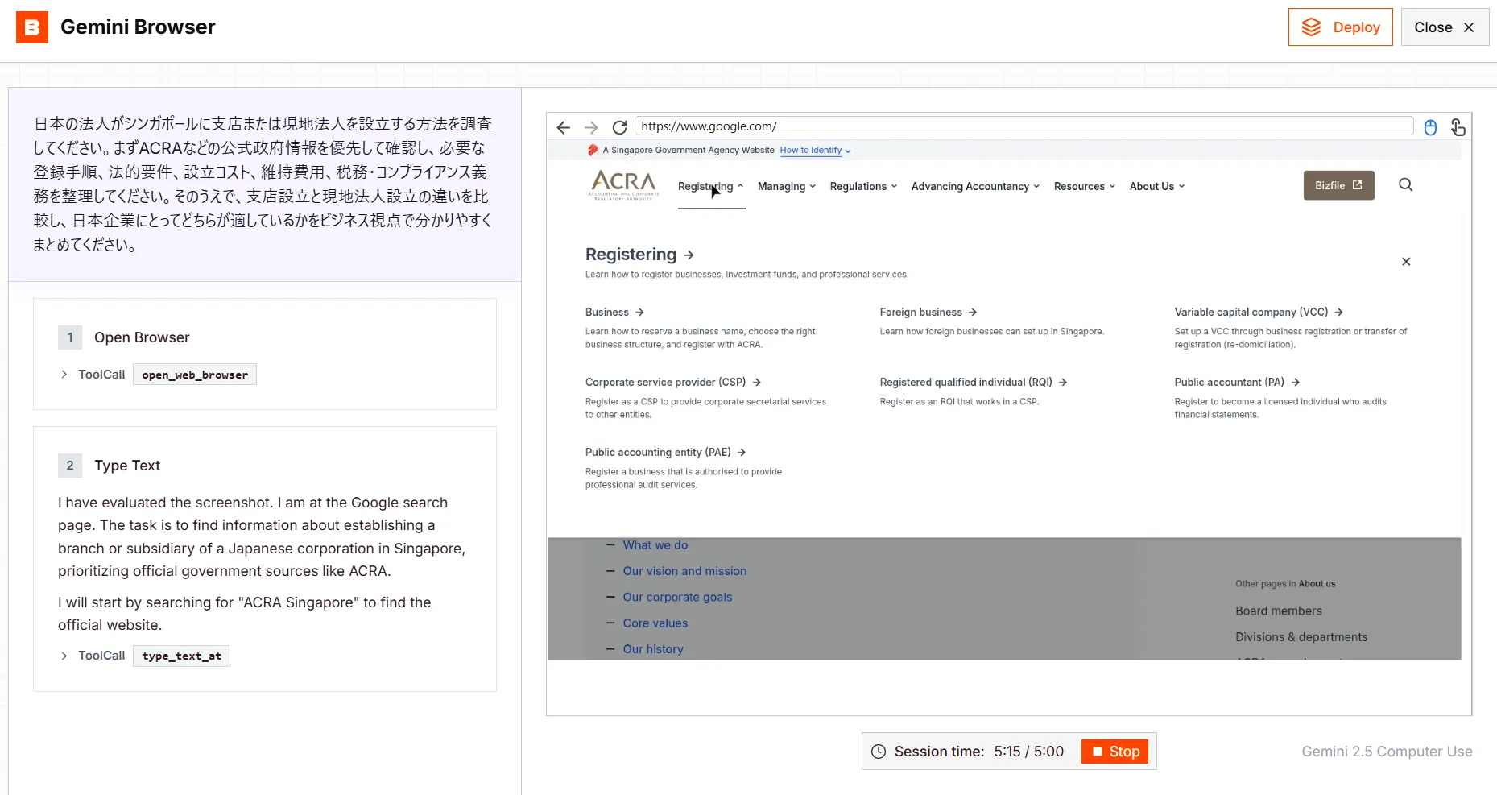Open the About Us navigation dropdown
This screenshot has width=1497, height=795.
tap(1157, 186)
